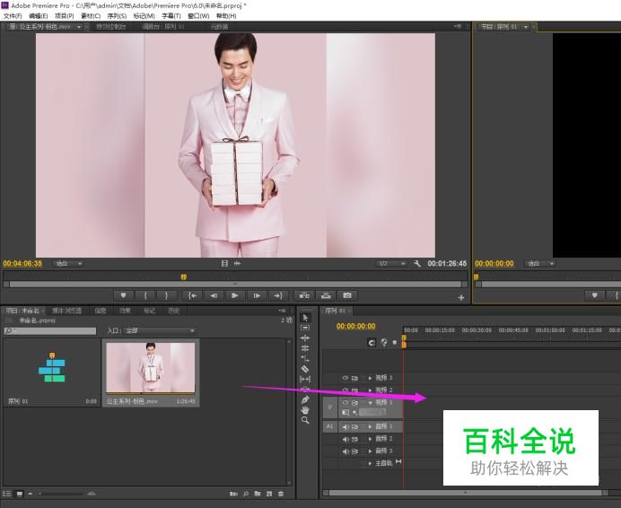
Task: Toggle sync lock on Video 3 track
Action: click(x=354, y=378)
